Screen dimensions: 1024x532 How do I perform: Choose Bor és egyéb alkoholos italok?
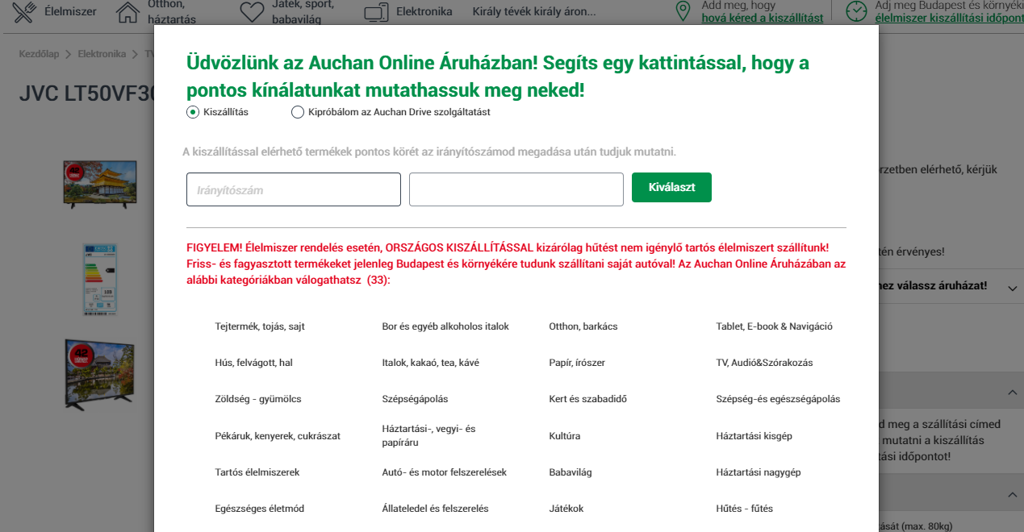coord(445,326)
